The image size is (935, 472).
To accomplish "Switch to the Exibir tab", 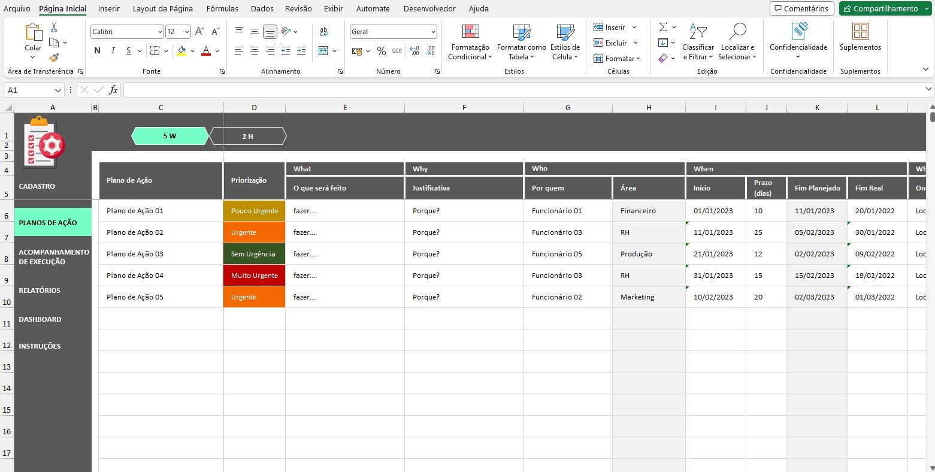I will click(x=333, y=8).
